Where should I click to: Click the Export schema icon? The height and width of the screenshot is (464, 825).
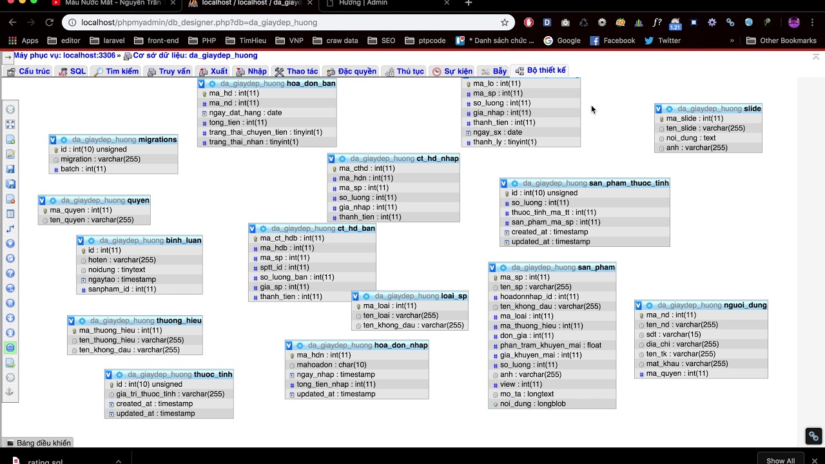tap(10, 362)
